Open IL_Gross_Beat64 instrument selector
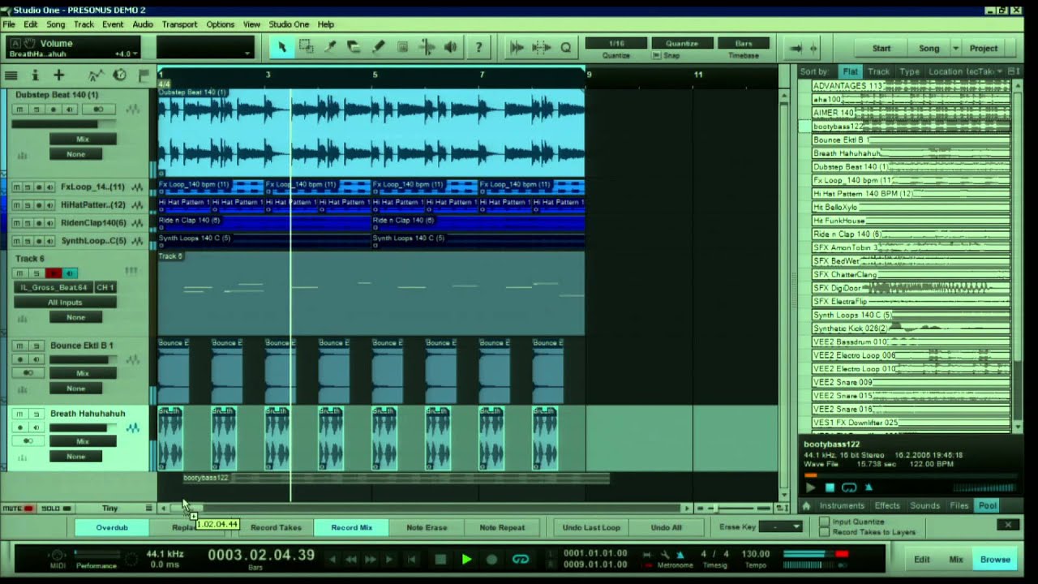 (54, 287)
